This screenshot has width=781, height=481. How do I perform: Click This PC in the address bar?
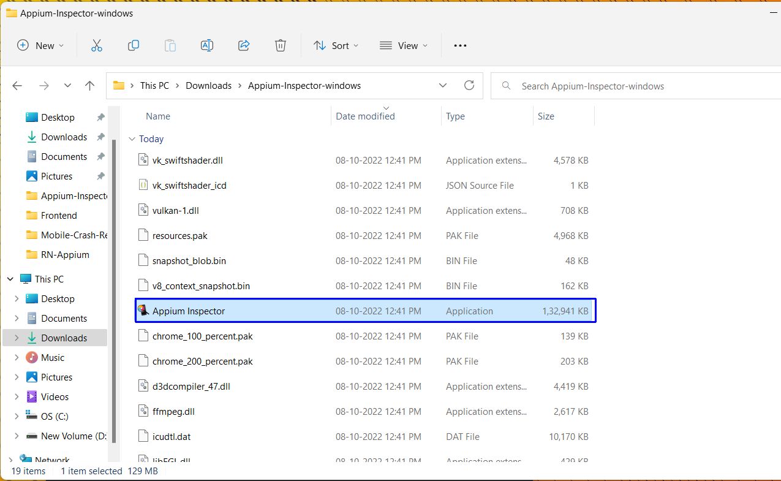point(154,86)
